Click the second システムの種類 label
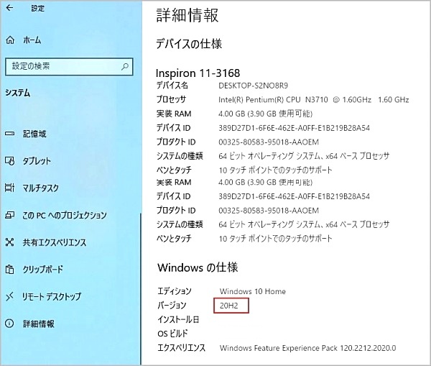431x366 pixels. coord(180,224)
